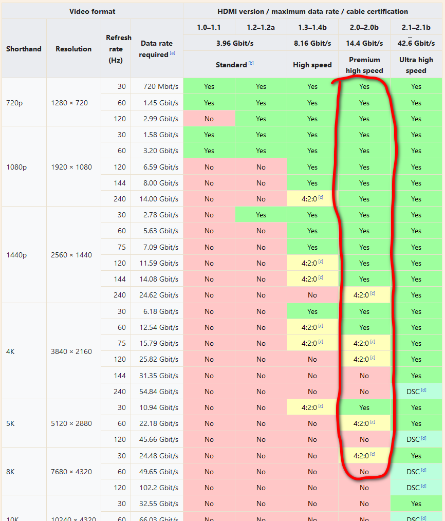Click the "42.6 Gbit/s" maximum data rate header

416,43
